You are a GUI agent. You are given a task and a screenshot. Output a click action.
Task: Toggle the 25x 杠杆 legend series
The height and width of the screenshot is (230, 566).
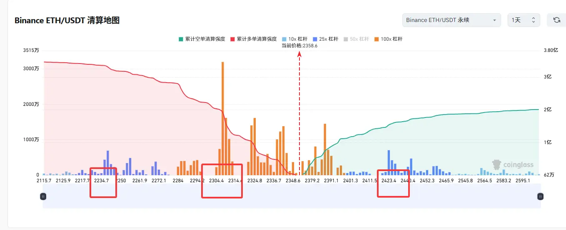tap(325, 39)
